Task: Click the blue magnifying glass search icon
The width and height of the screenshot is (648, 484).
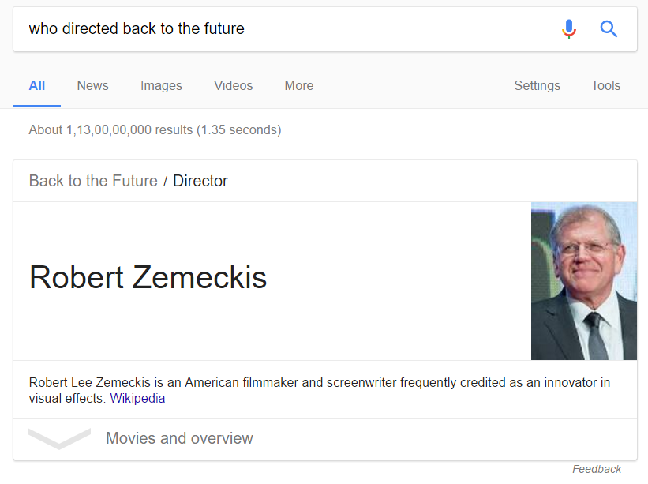Action: [x=609, y=29]
